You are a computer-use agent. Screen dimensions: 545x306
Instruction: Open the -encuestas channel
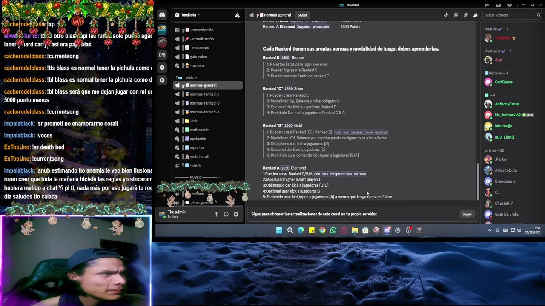coord(208,48)
